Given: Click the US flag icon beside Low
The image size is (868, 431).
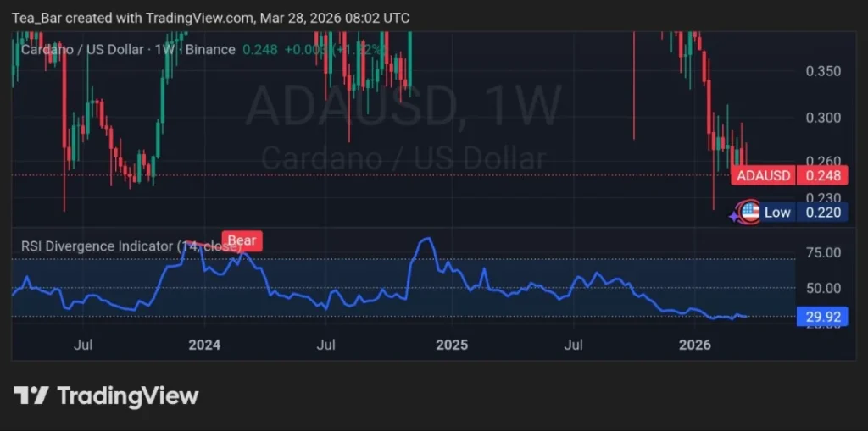Looking at the screenshot, I should [750, 213].
